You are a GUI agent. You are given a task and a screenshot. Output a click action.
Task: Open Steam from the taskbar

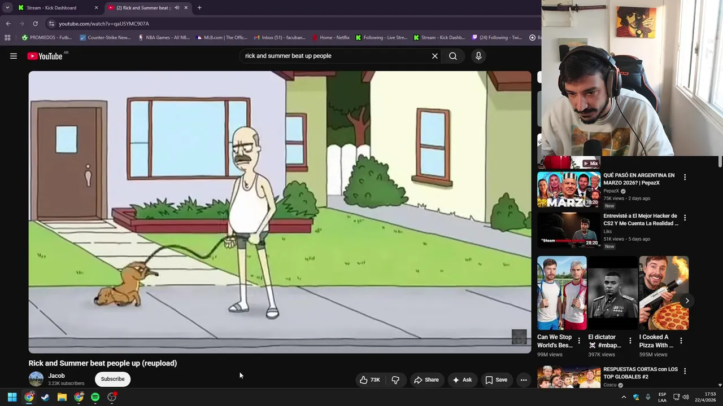45,397
